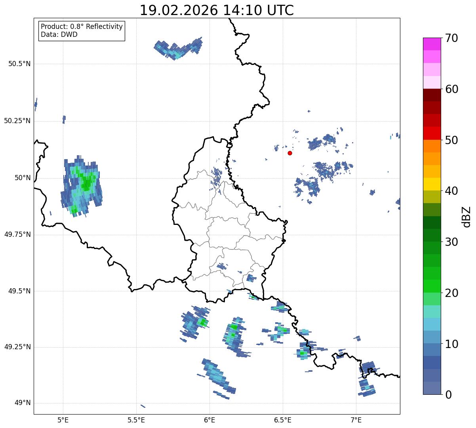Click the 'Data: DWD' label

coord(59,34)
